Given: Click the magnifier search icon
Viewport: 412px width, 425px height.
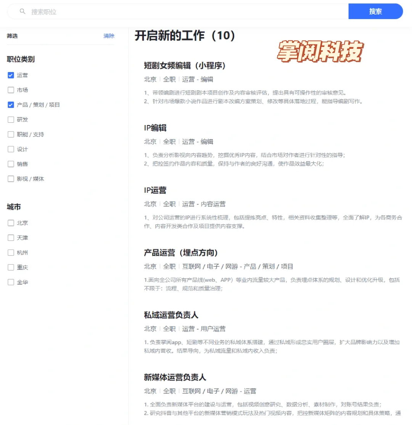Looking at the screenshot, I should point(22,11).
